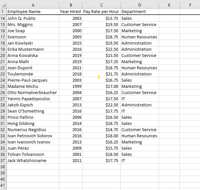
Task: Click empty cell in column E row 20
Action: point(169,56)
